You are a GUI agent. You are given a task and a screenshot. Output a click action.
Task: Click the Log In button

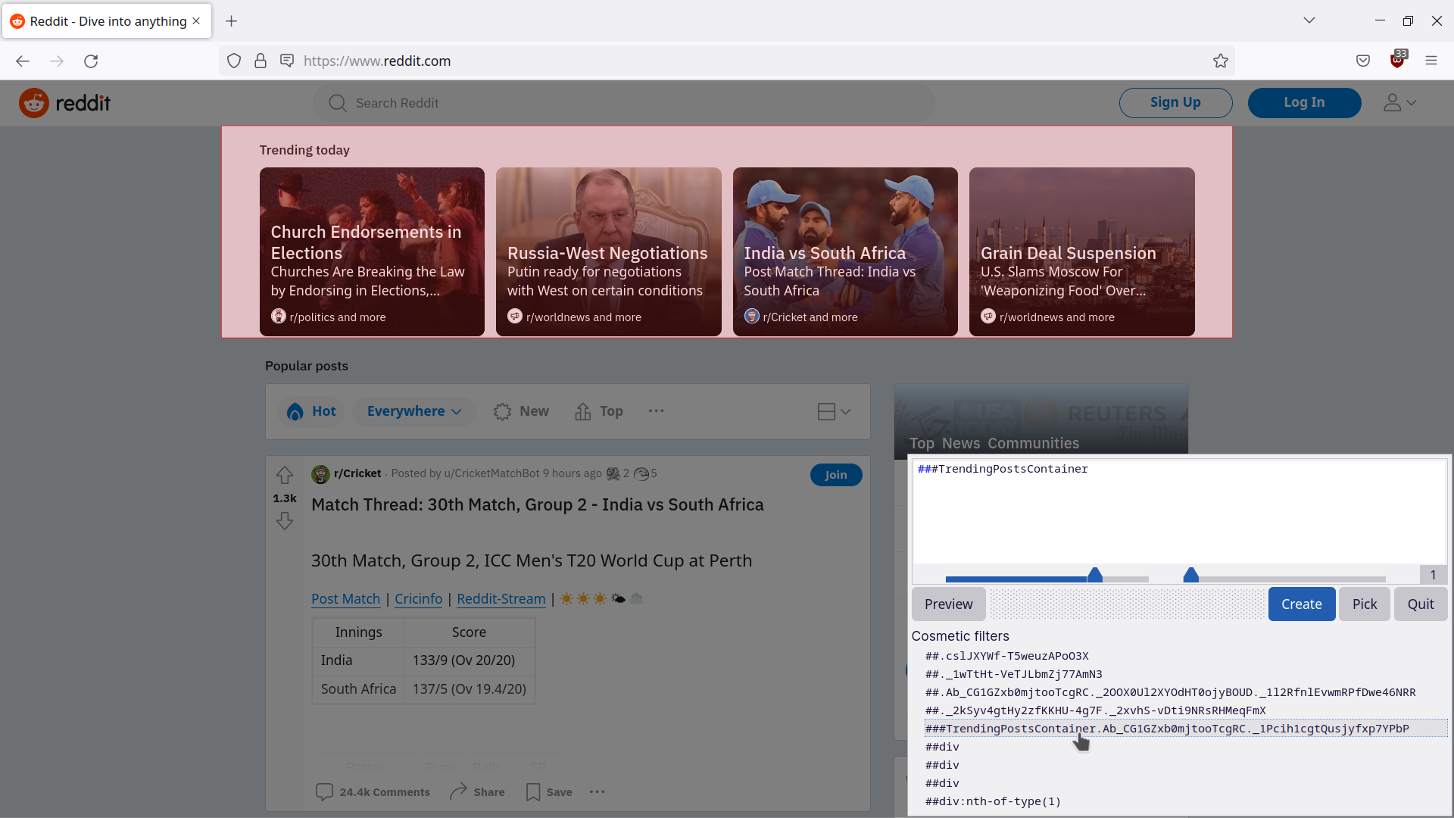(x=1304, y=103)
